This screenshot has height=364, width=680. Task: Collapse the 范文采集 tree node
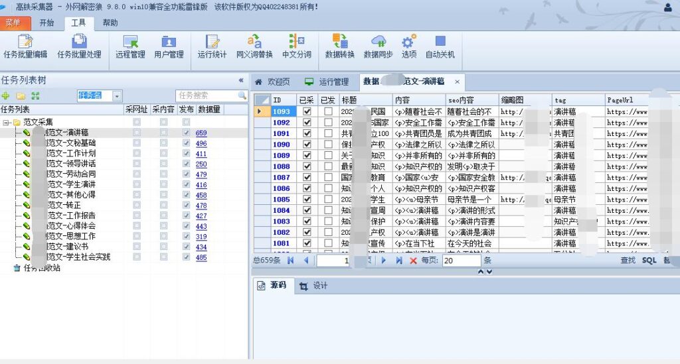click(5, 123)
